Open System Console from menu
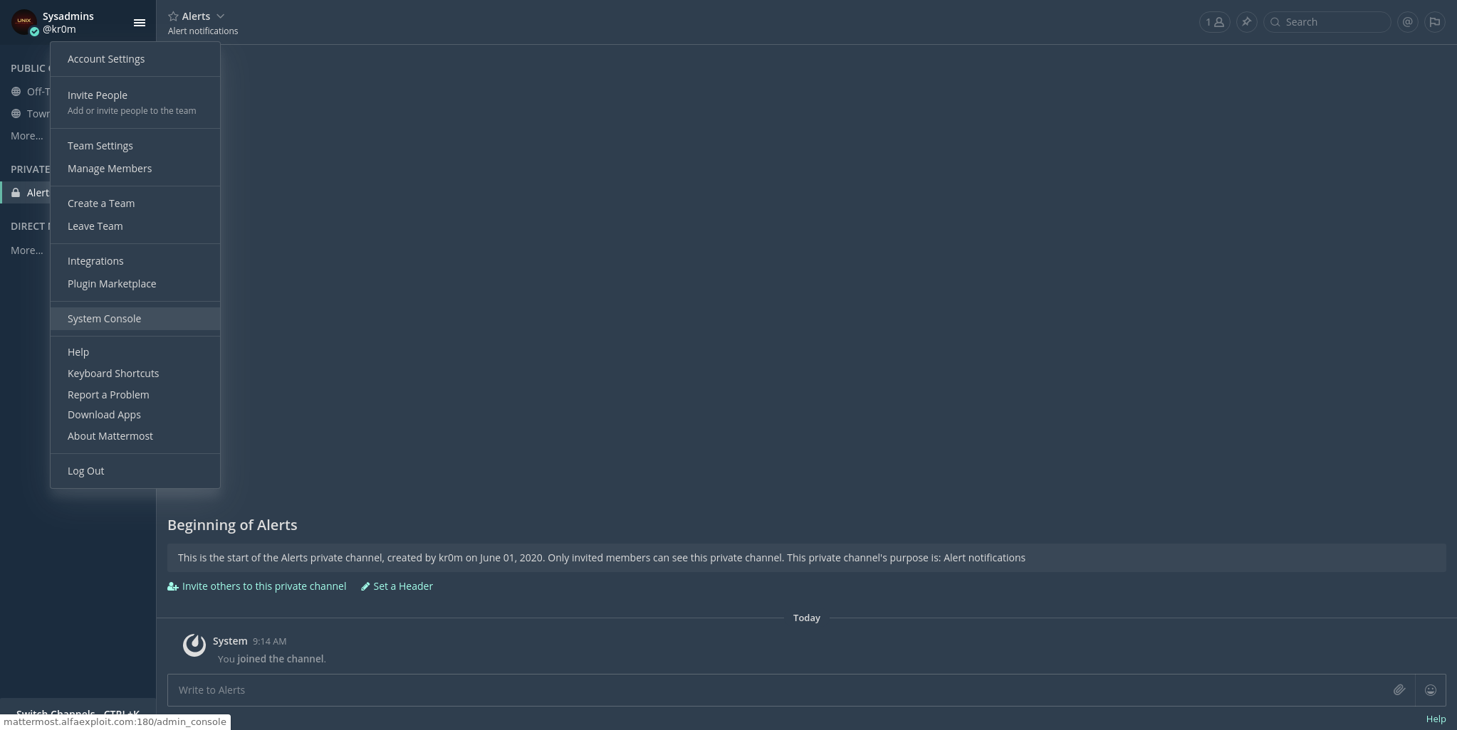 pos(104,319)
